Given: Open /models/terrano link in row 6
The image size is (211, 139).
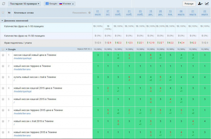Looking at the screenshot, I should click(x=22, y=113).
